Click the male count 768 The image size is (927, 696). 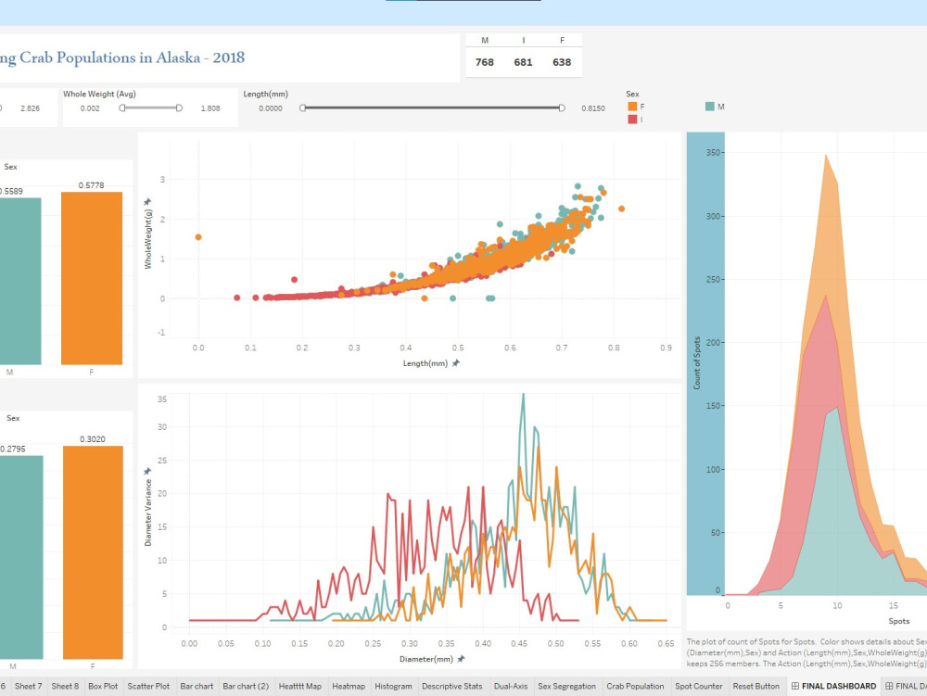pyautogui.click(x=485, y=62)
